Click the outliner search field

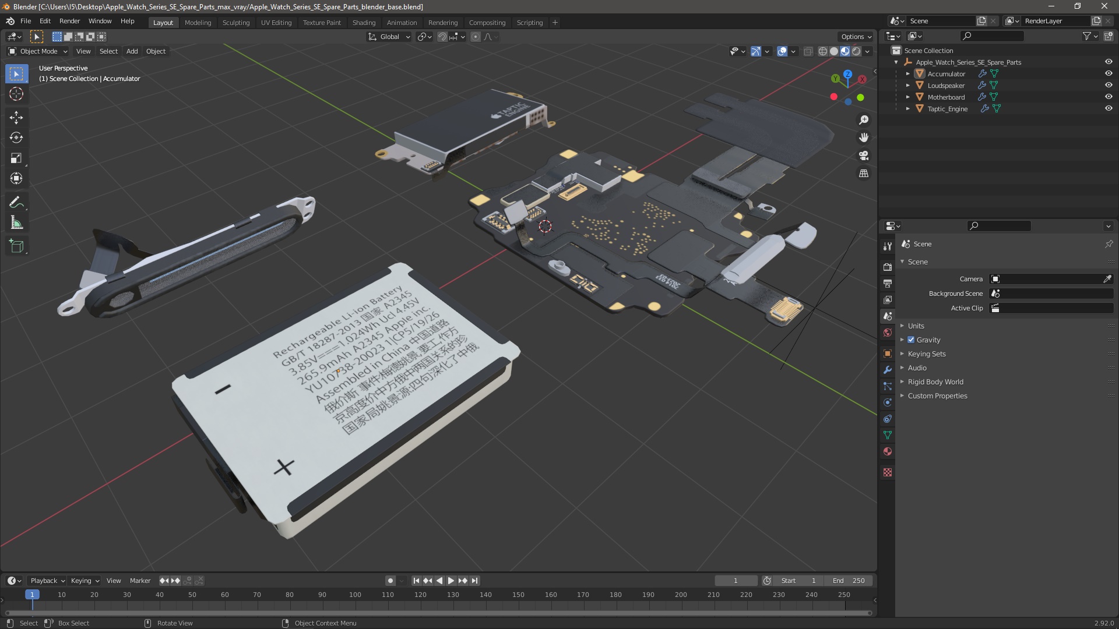point(992,36)
